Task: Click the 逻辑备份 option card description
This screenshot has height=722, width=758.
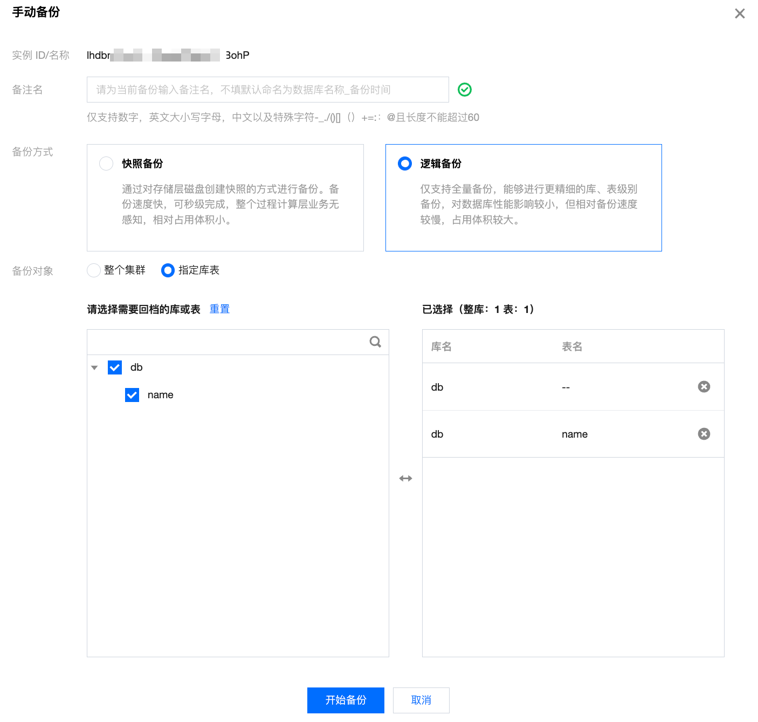Action: (x=529, y=204)
